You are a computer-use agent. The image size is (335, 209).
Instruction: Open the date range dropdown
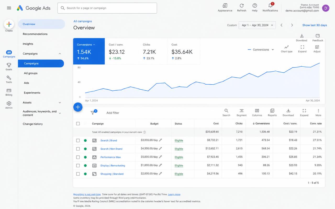(x=257, y=25)
